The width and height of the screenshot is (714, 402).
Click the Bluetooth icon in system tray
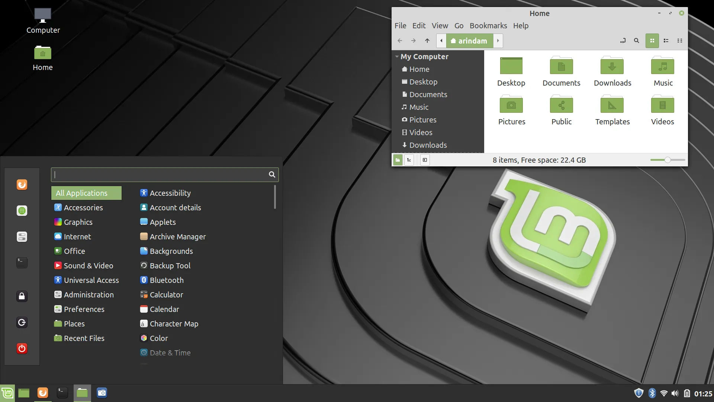pyautogui.click(x=652, y=393)
